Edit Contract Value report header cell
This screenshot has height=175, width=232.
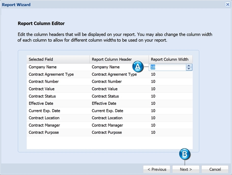tap(119, 89)
